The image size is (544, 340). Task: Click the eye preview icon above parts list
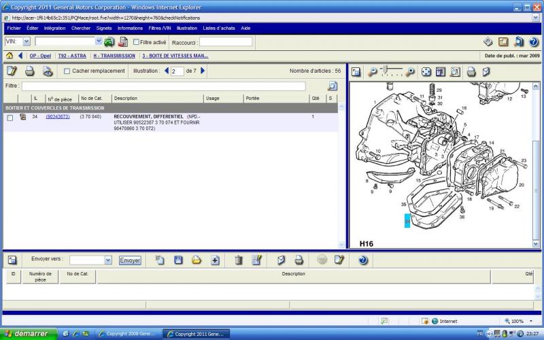coord(48,71)
